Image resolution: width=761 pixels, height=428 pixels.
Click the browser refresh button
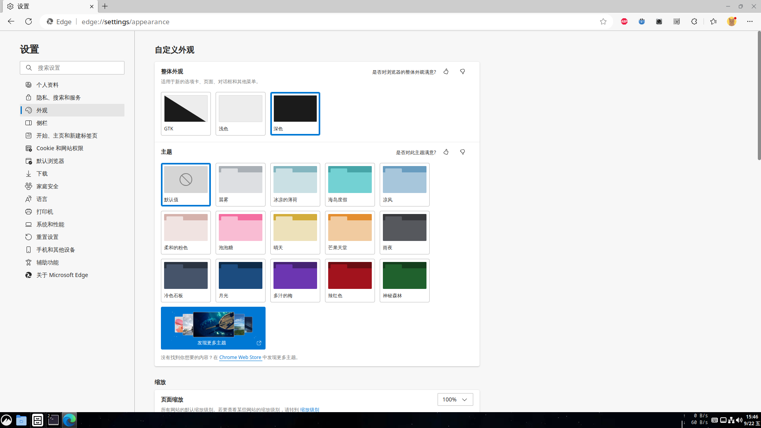[29, 22]
